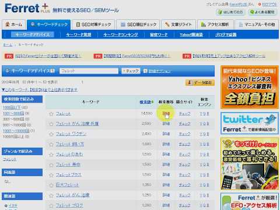Screen dimensions: 280x210
Task: Open the フェレット 寿命 keyword link
Action: coord(68,164)
